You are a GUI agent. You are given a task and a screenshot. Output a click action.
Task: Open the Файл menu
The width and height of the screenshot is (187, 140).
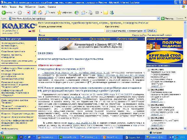coord(4,7)
